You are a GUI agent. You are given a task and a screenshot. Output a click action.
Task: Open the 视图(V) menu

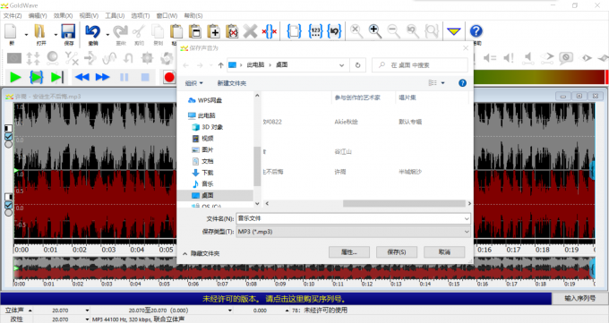[89, 15]
